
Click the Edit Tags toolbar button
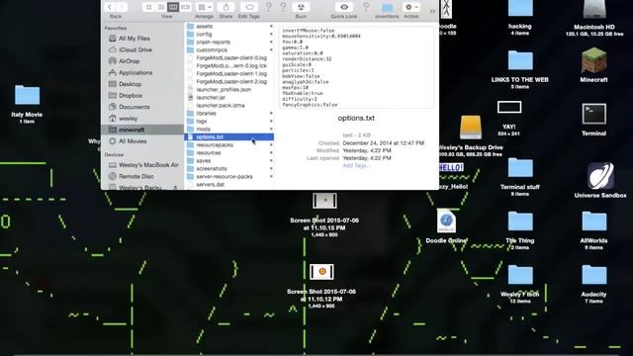(x=249, y=7)
